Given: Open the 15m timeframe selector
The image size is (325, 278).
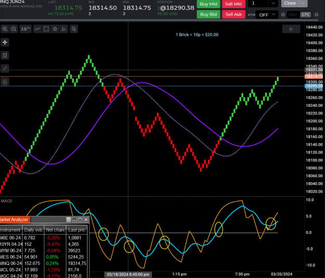Looking at the screenshot, I should 25,29.
